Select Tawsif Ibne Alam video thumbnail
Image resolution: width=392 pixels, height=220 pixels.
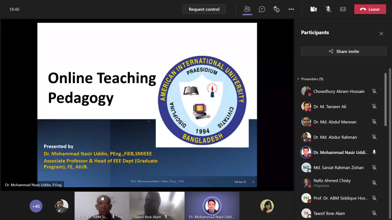coord(157,206)
